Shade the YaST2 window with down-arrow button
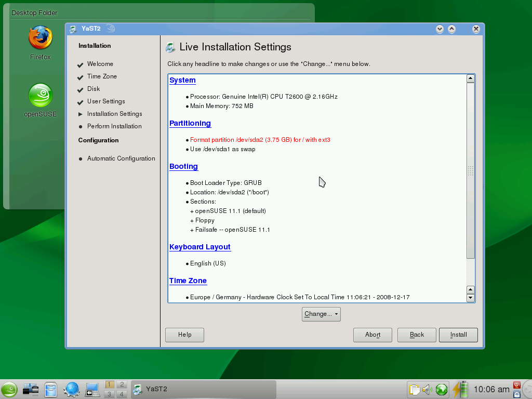 tap(440, 29)
